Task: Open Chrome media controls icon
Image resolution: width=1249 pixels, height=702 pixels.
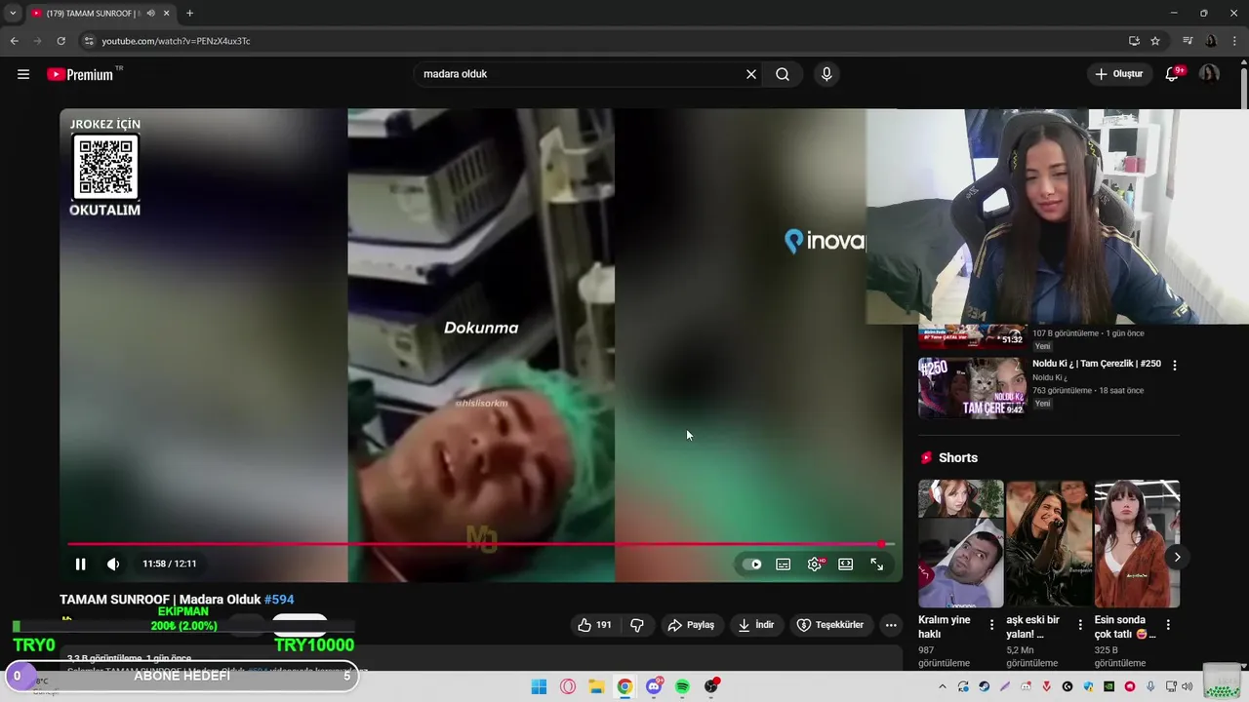Action: coord(1188,41)
